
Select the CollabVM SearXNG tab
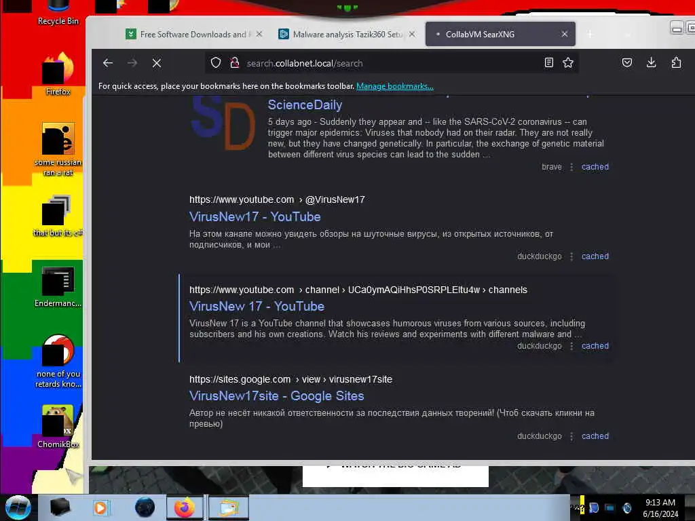click(500, 34)
